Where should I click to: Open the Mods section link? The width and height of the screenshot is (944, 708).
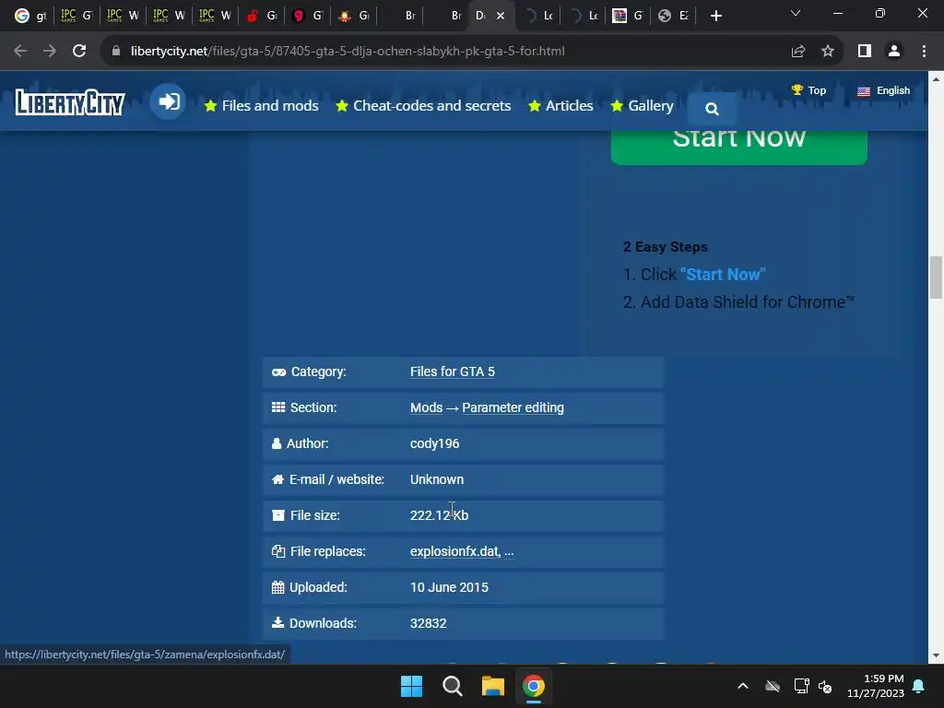pos(426,407)
